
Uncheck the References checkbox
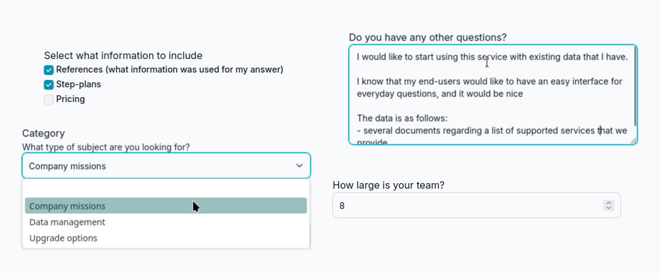click(x=49, y=70)
